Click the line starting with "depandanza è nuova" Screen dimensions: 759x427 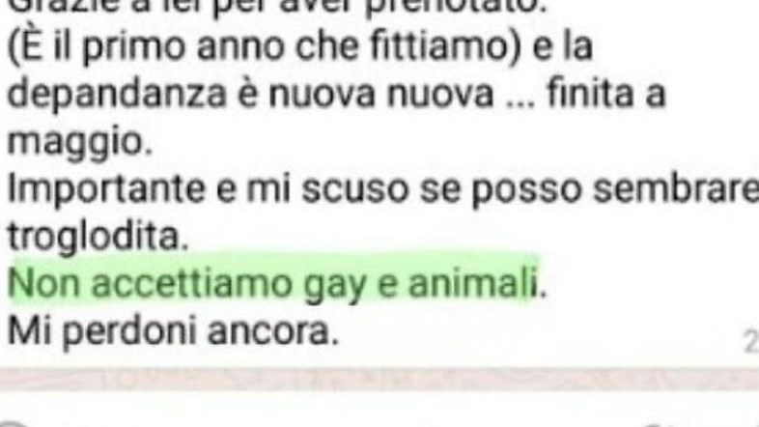click(337, 94)
